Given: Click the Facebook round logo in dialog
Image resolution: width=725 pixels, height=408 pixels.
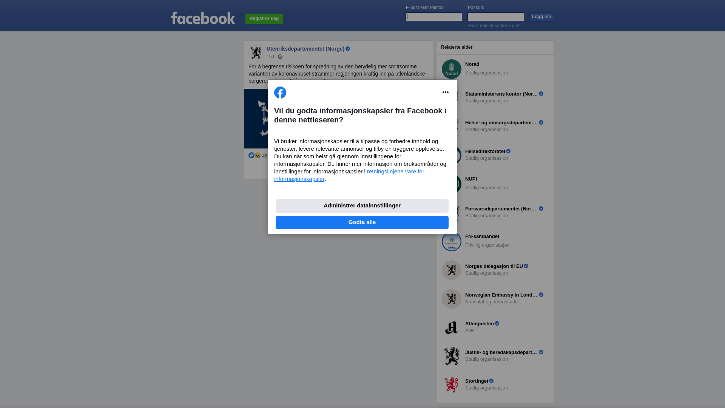Looking at the screenshot, I should 280,93.
